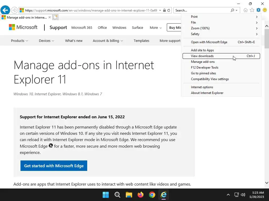The image size is (269, 201).
Task: Expand the More menu in Support header
Action: click(x=156, y=27)
